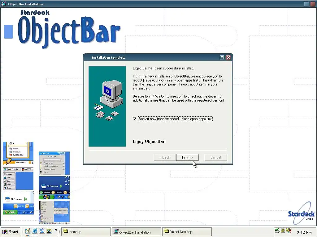Click the successfully installed message
This screenshot has height=237, width=317.
pyautogui.click(x=163, y=68)
